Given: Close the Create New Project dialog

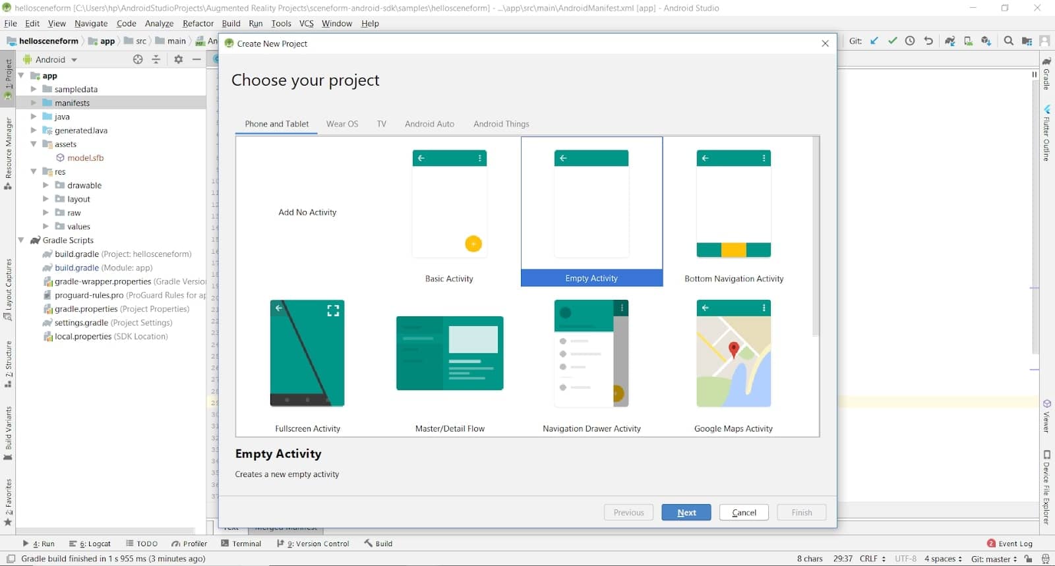Looking at the screenshot, I should (x=825, y=43).
